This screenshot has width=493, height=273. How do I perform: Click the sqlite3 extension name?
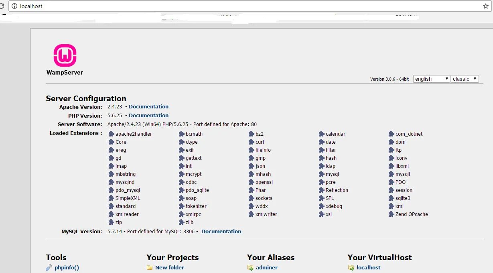tap(403, 198)
